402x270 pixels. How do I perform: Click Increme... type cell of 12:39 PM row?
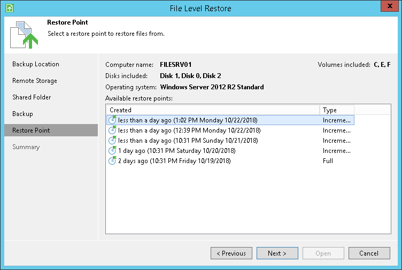[337, 130]
